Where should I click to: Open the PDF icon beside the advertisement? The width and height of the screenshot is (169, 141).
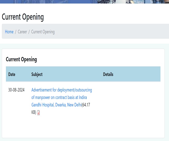38,113
